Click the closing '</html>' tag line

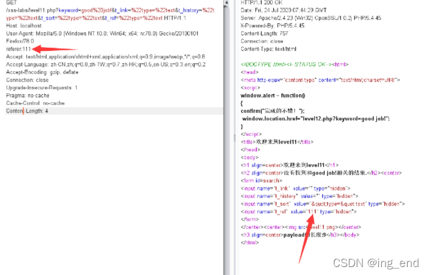[249, 243]
